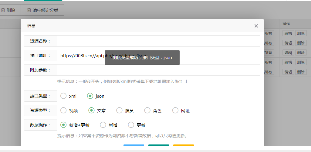Image resolution: width=311 pixels, height=152 pixels.
Task: Close the 信息 dialog with the X
Action: point(256,26)
